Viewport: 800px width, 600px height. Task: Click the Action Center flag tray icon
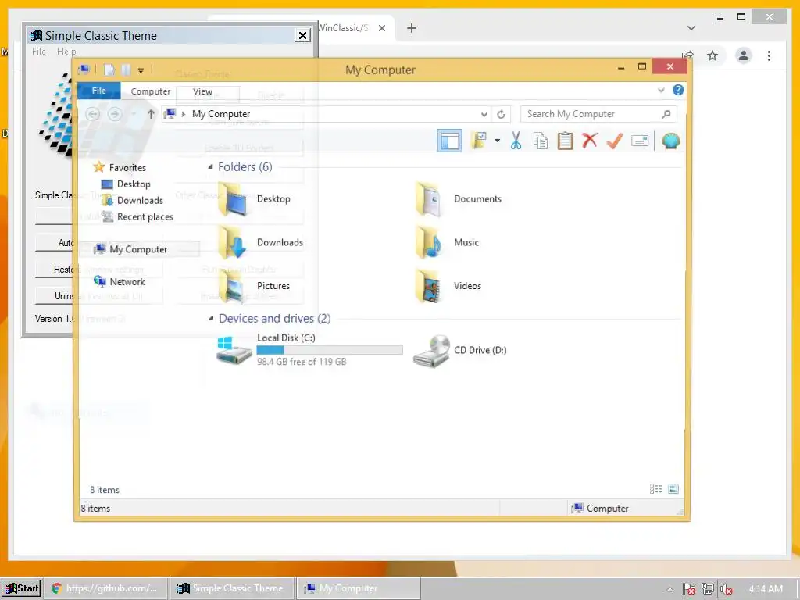point(689,589)
